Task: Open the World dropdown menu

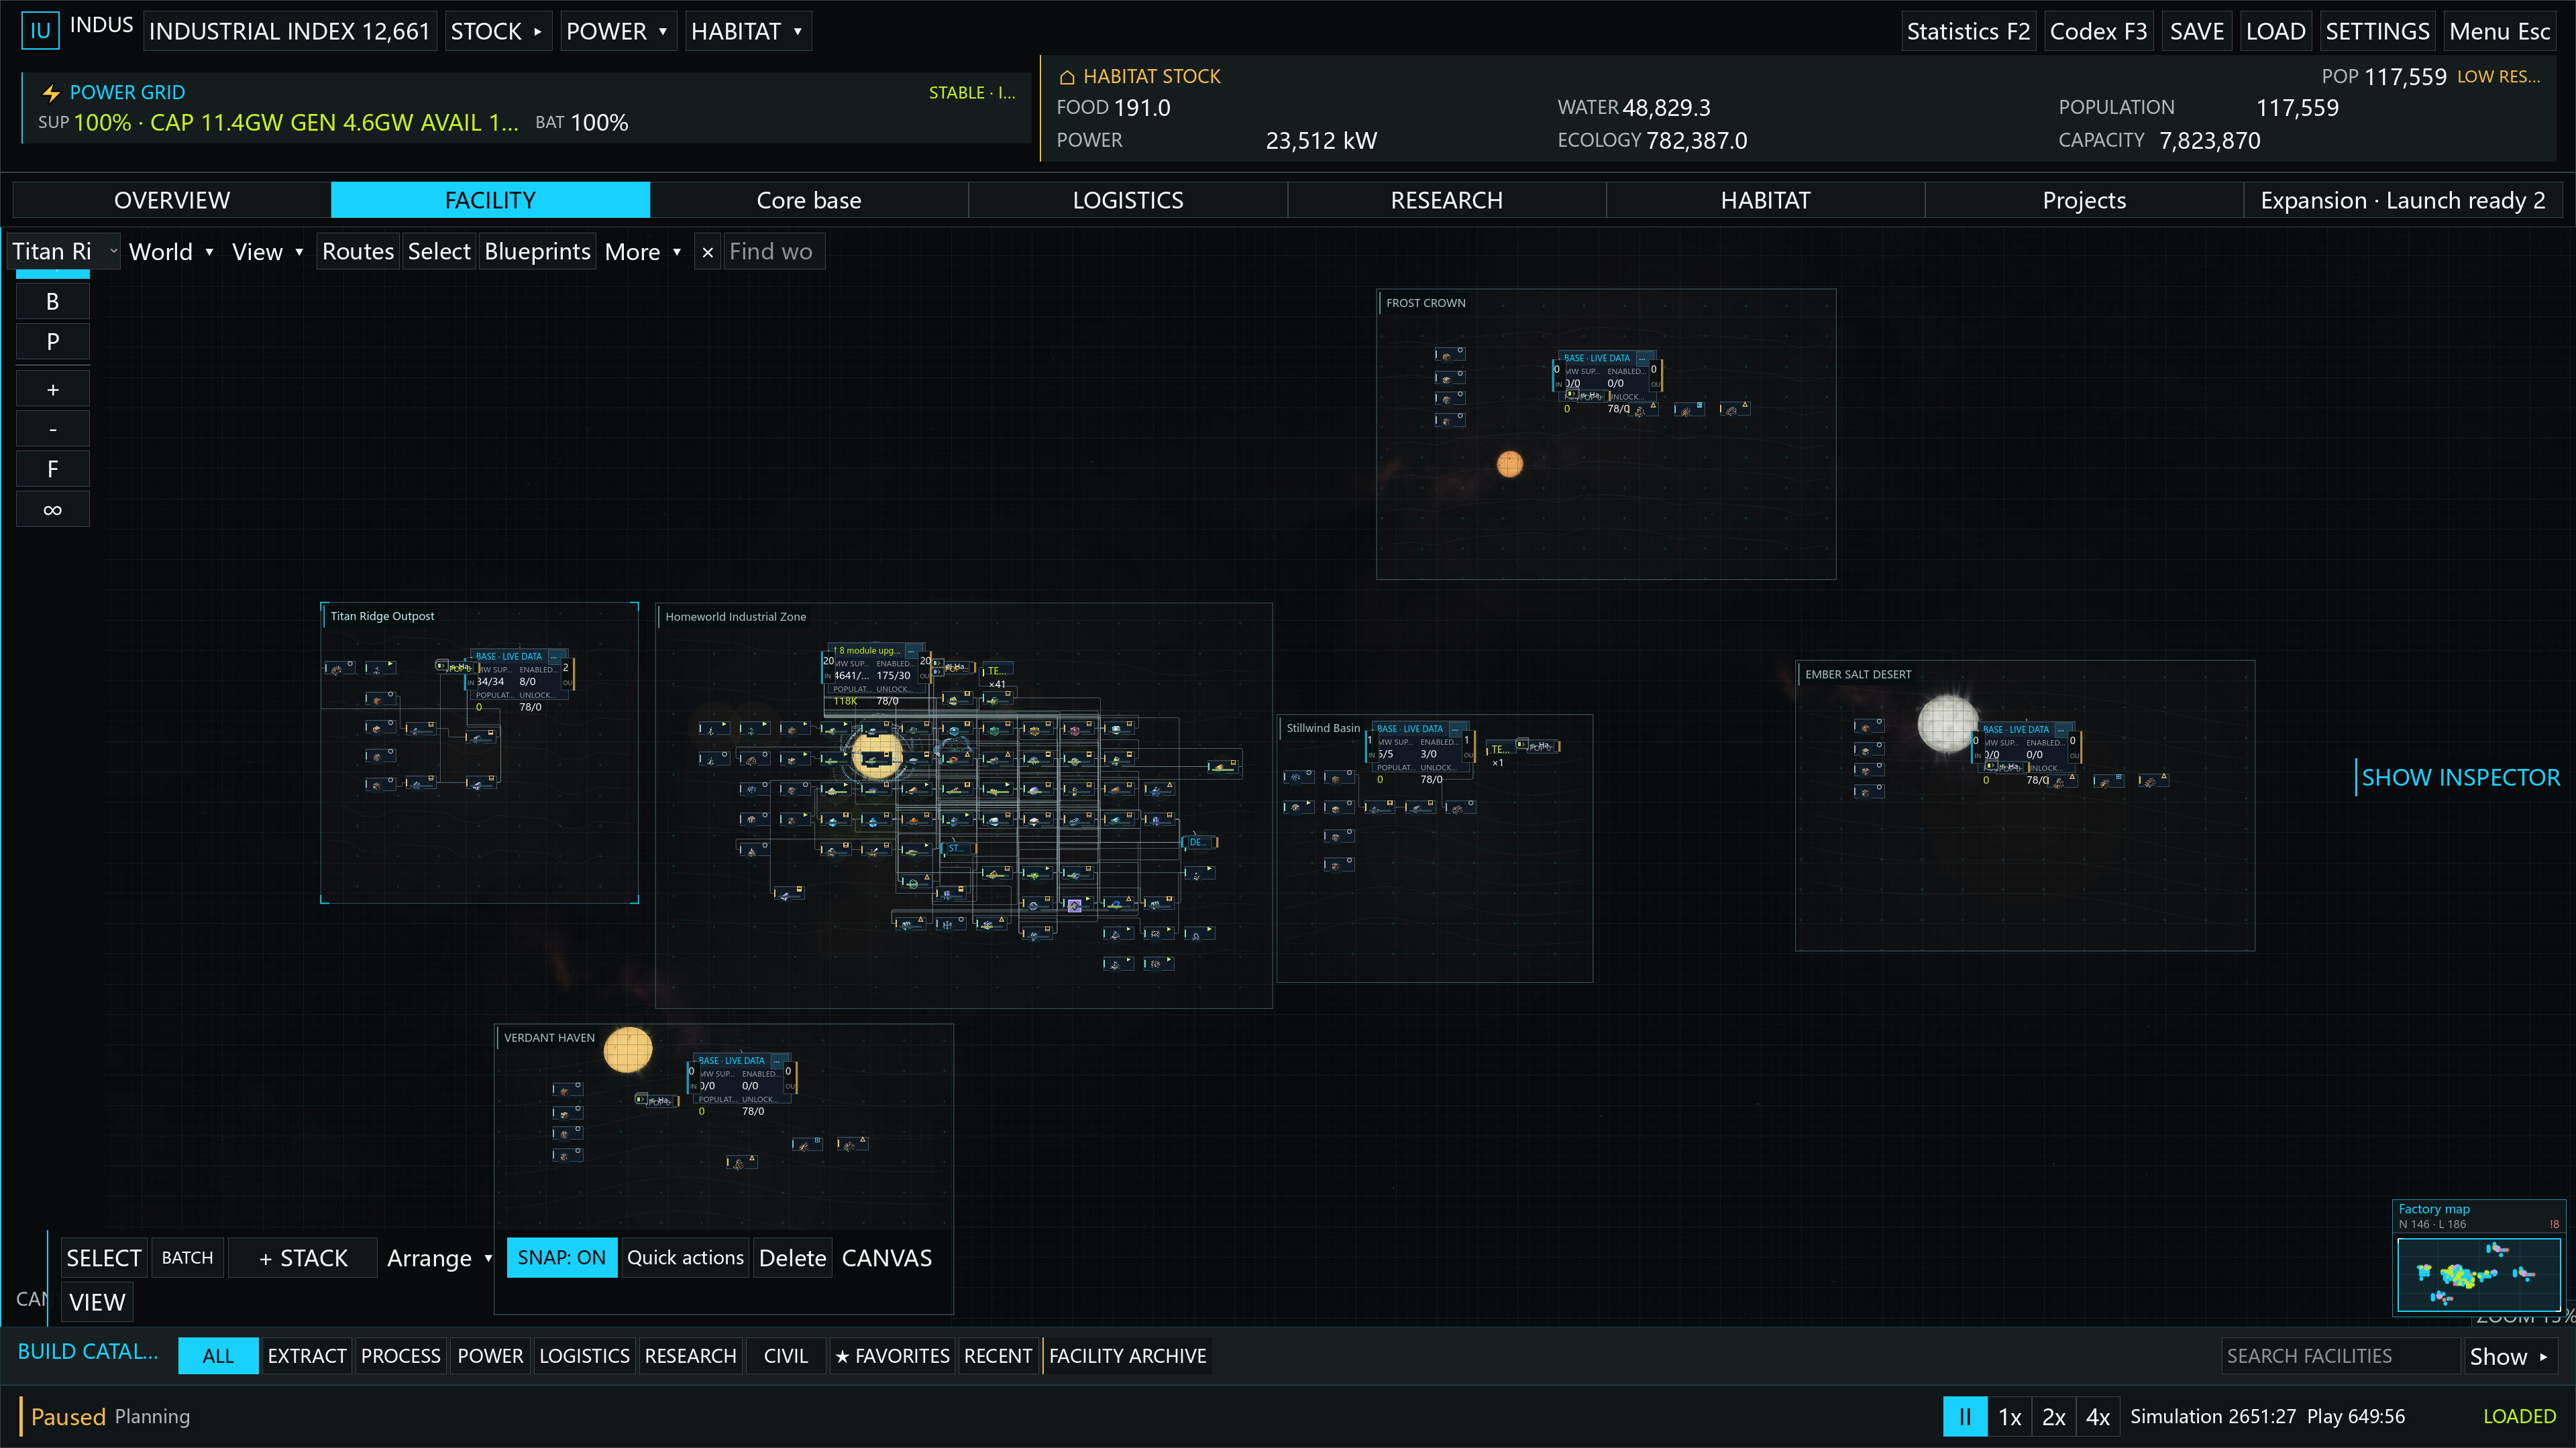Action: click(171, 252)
